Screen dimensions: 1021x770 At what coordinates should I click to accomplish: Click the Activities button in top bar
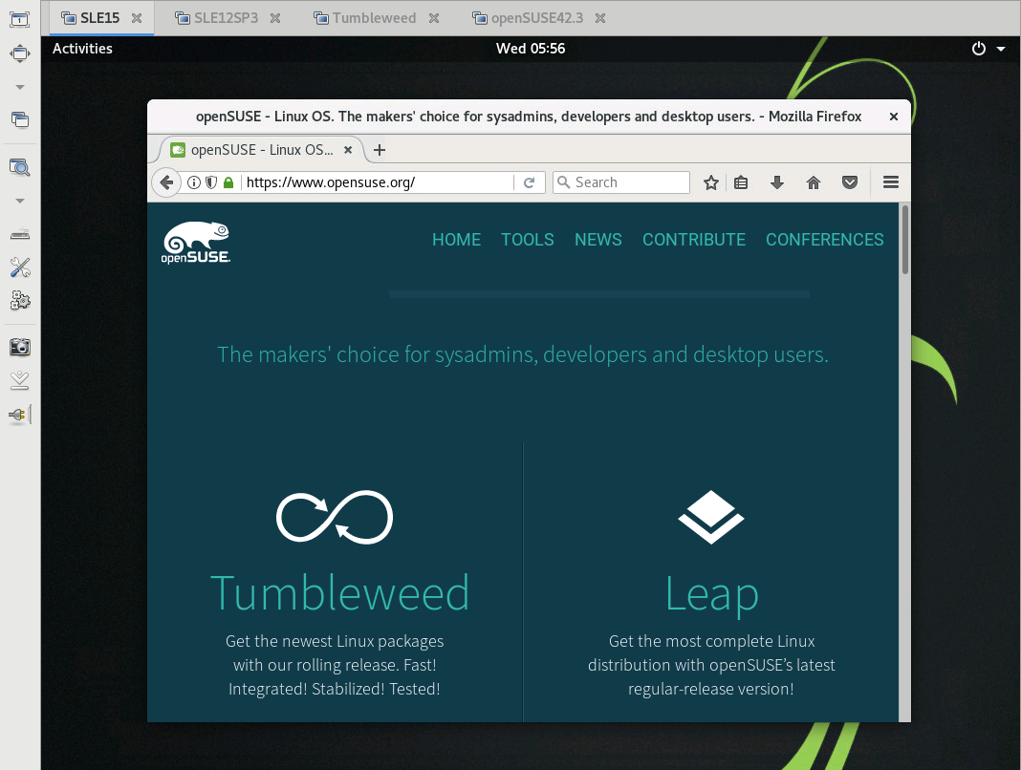(x=82, y=49)
